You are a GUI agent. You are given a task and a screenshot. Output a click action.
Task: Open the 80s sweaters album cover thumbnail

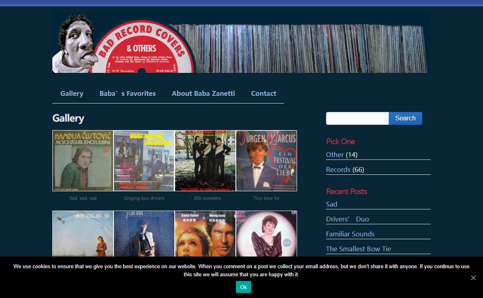point(205,161)
